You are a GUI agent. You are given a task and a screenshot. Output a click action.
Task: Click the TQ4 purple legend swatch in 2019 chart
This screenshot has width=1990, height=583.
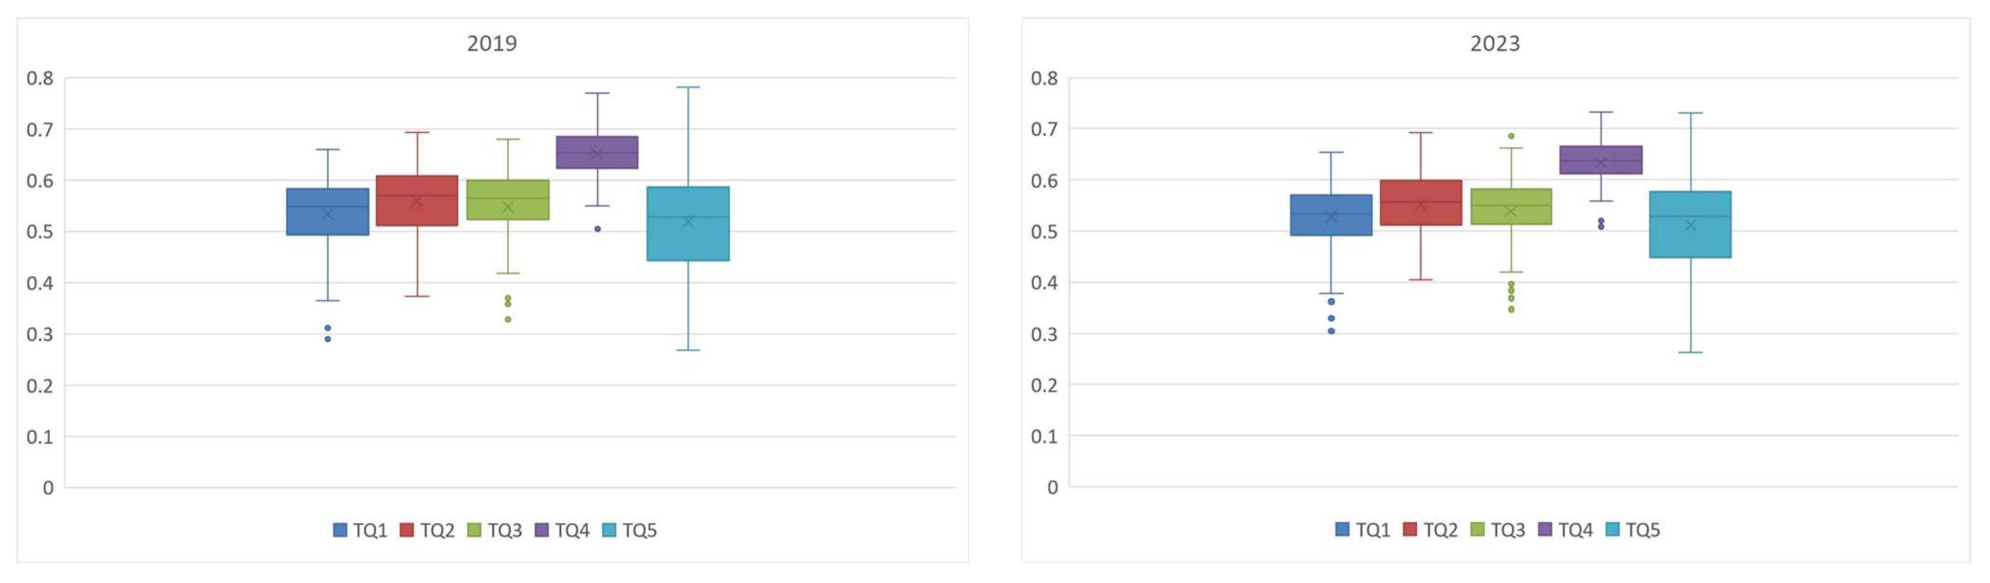542,530
